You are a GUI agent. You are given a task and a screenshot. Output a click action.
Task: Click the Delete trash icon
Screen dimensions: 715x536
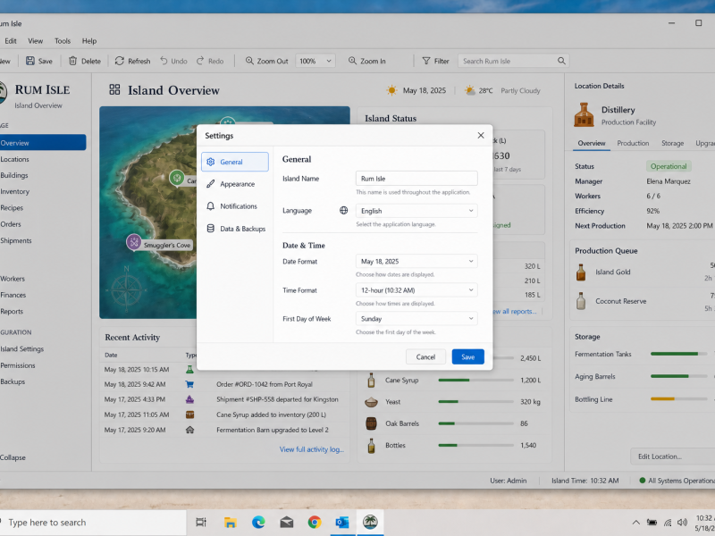[x=72, y=61]
